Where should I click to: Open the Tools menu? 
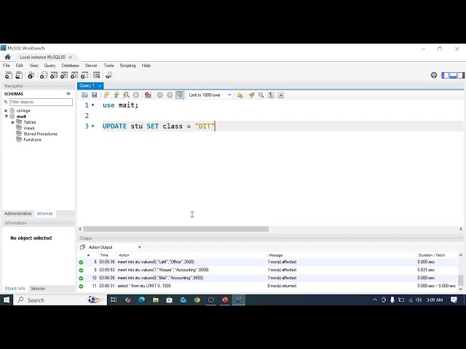coord(108,65)
